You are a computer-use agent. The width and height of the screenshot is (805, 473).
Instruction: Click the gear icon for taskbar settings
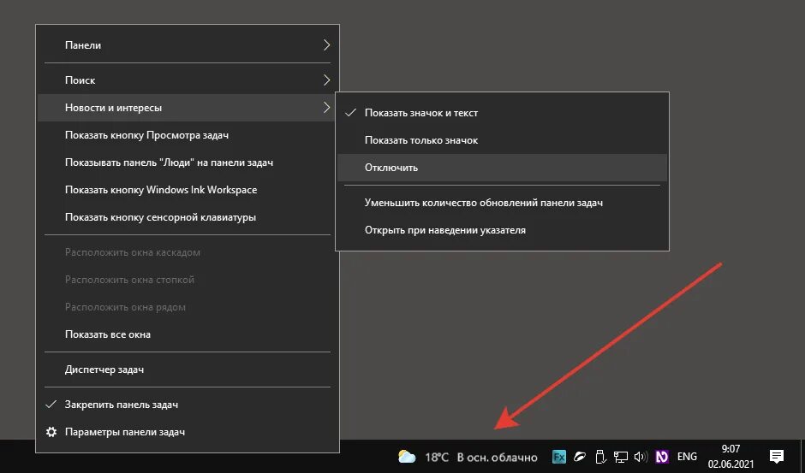point(51,432)
